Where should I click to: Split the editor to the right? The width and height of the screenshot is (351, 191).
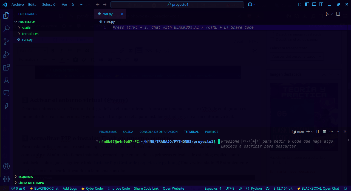point(338,14)
